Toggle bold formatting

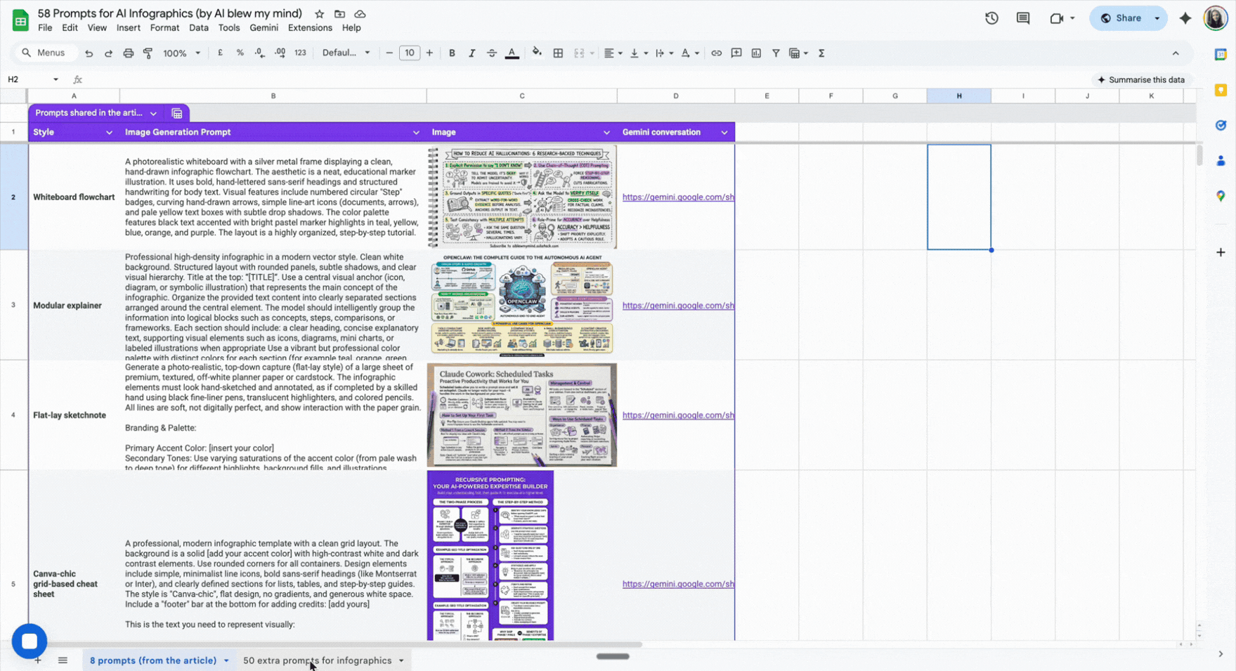(x=452, y=53)
